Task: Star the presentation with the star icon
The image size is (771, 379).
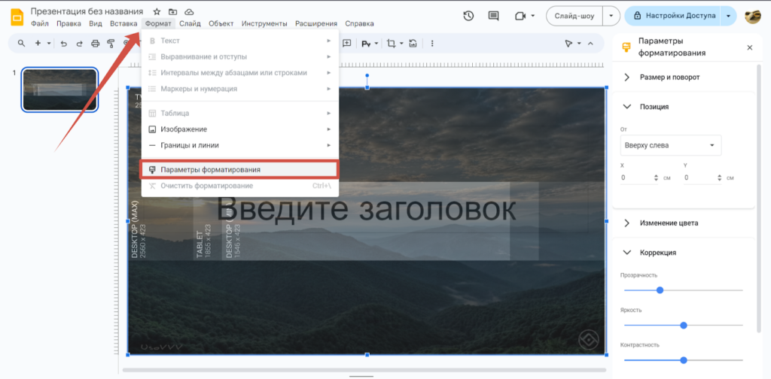Action: (x=157, y=11)
